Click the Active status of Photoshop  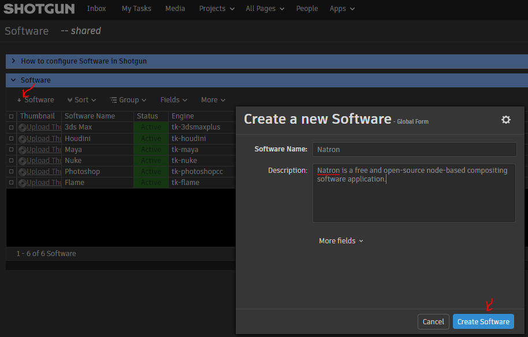click(151, 172)
